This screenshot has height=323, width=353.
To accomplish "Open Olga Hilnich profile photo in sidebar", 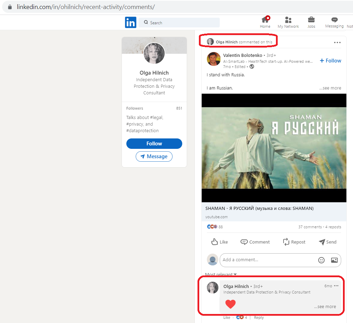I will point(154,53).
